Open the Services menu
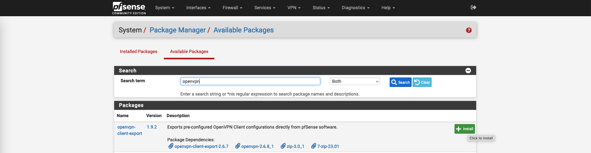The width and height of the screenshot is (591, 153). (x=265, y=8)
